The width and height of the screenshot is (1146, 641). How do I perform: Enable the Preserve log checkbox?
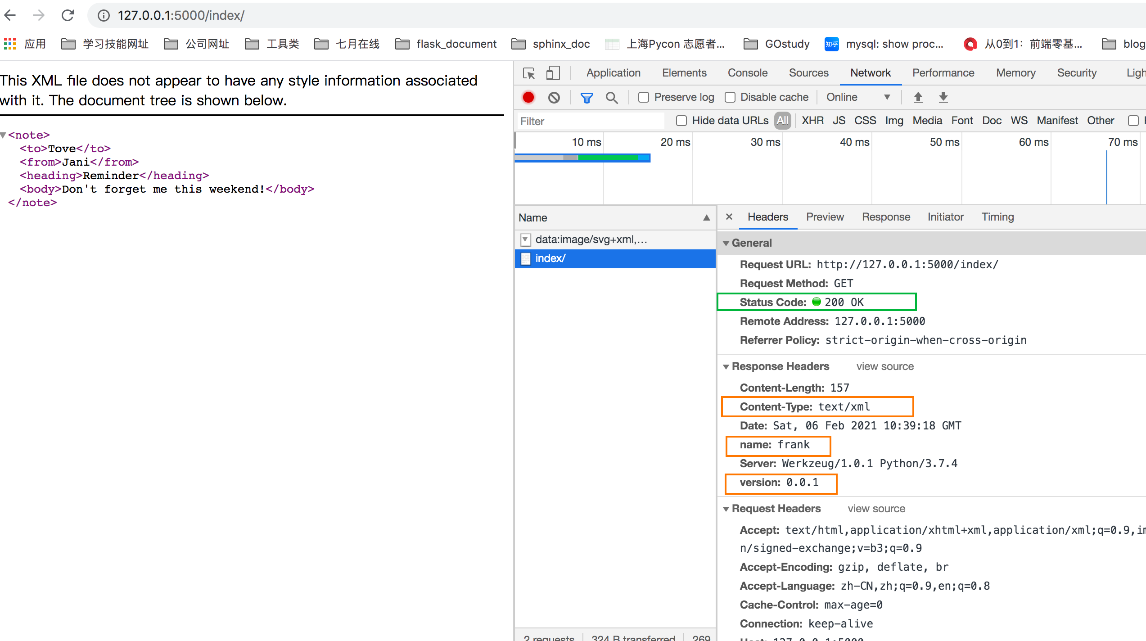[644, 97]
